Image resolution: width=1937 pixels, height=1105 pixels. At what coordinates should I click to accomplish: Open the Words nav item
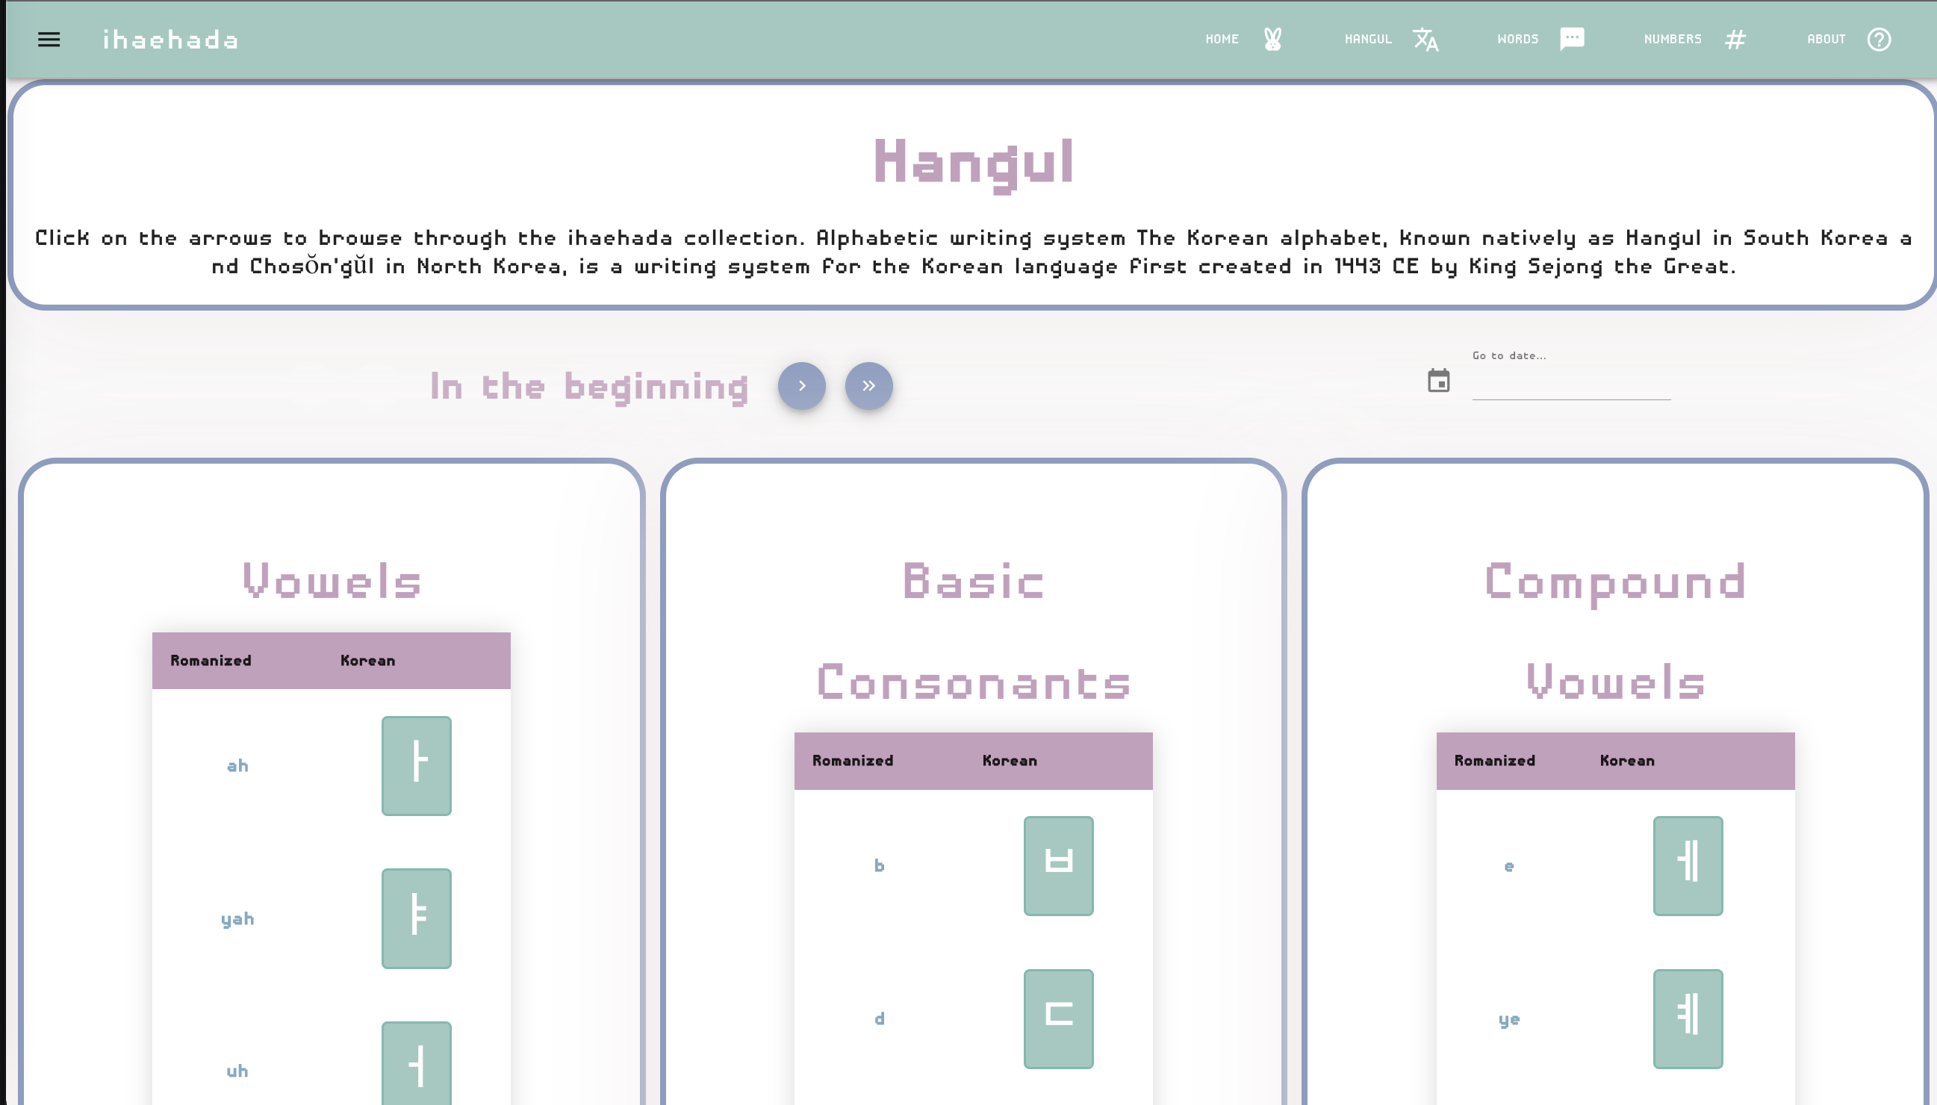pyautogui.click(x=1517, y=39)
